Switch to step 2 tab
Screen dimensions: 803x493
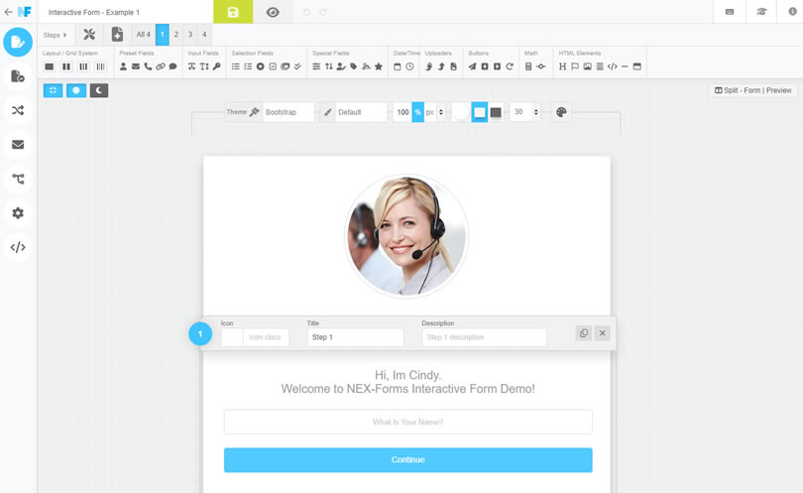(x=176, y=35)
